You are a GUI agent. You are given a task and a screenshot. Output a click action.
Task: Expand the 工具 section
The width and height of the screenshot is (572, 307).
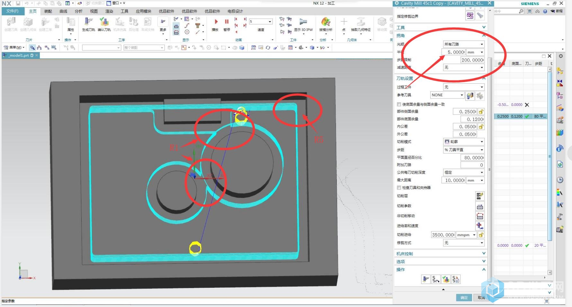[441, 28]
